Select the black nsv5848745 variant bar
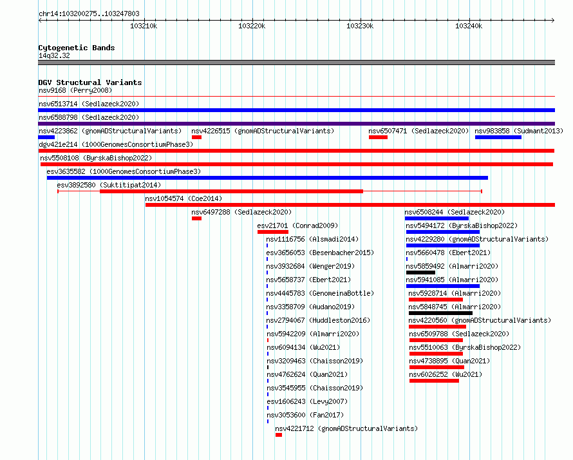Image resolution: width=573 pixels, height=460 pixels. click(441, 313)
